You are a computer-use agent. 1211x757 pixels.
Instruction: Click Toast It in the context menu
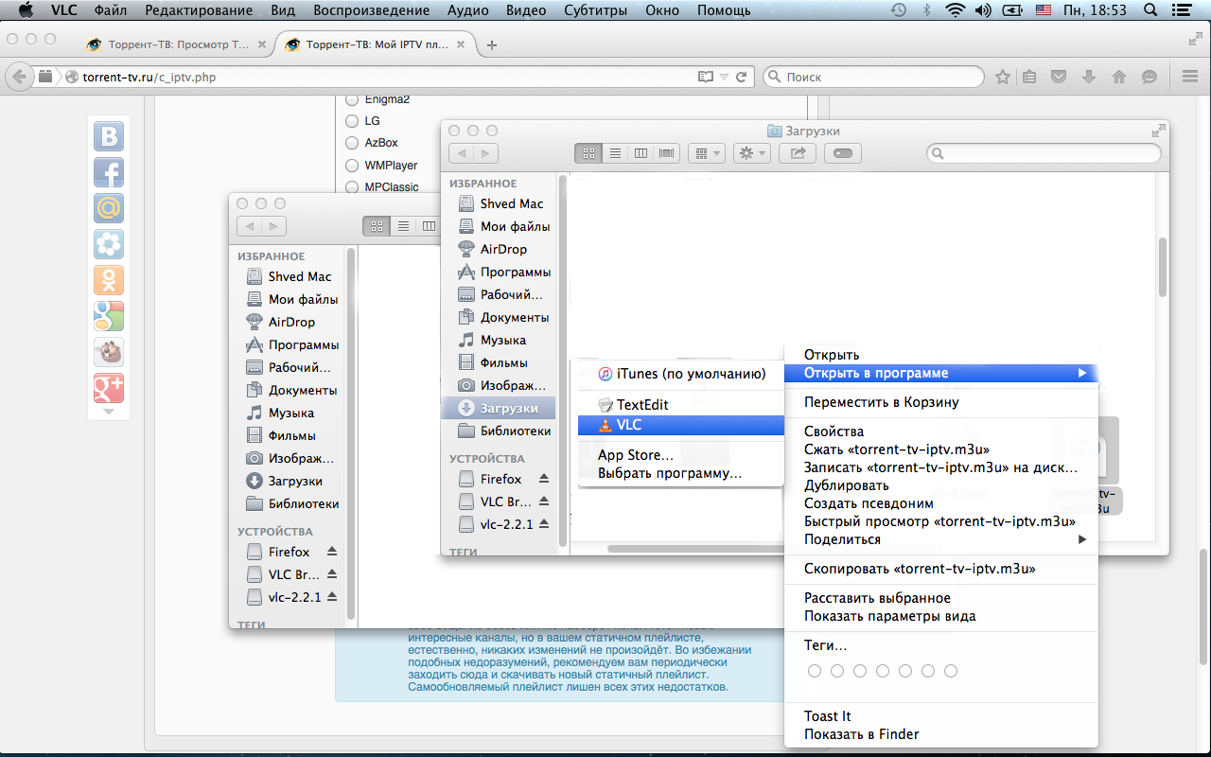click(x=942, y=716)
